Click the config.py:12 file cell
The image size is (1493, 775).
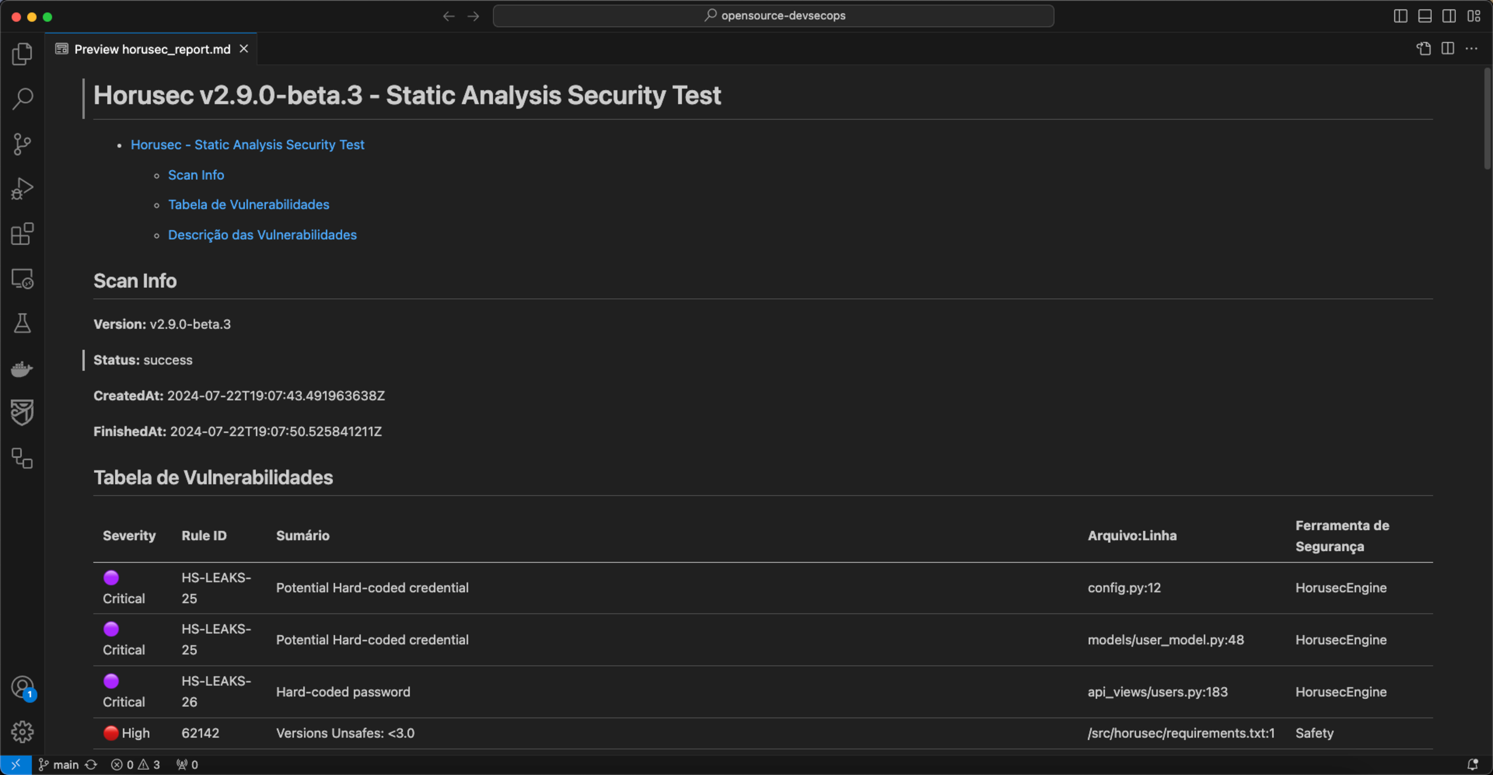click(x=1125, y=588)
